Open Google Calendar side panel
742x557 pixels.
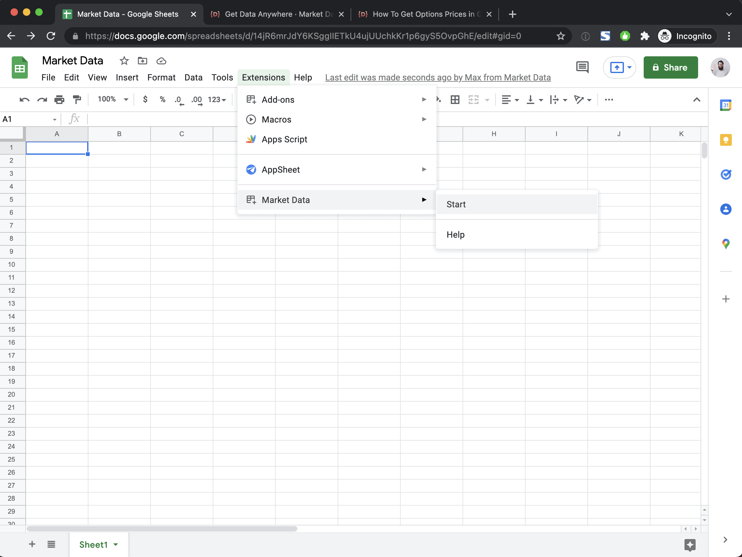pos(726,106)
